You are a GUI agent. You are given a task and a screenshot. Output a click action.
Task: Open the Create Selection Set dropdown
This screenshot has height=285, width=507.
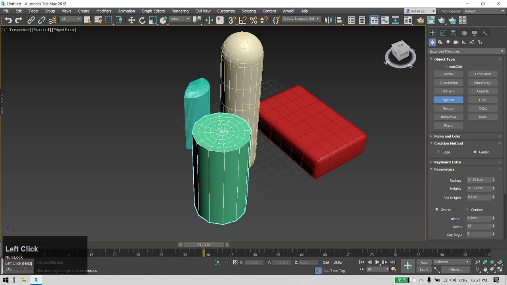(x=301, y=19)
